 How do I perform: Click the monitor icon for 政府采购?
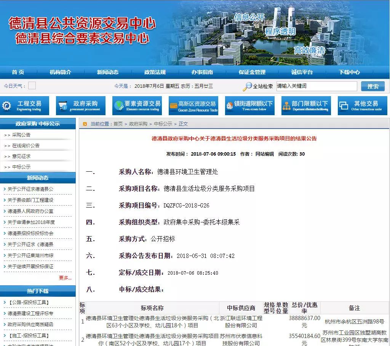click(x=62, y=106)
